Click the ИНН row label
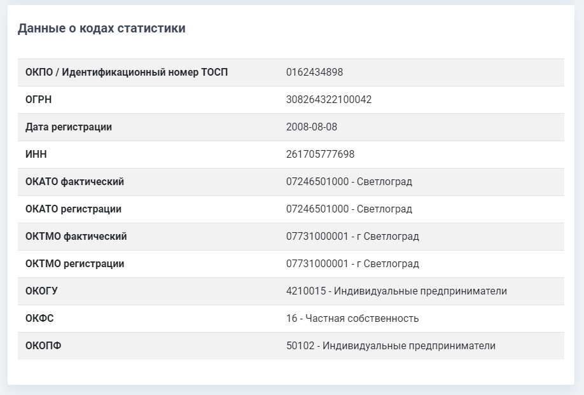This screenshot has width=584, height=395. click(36, 155)
